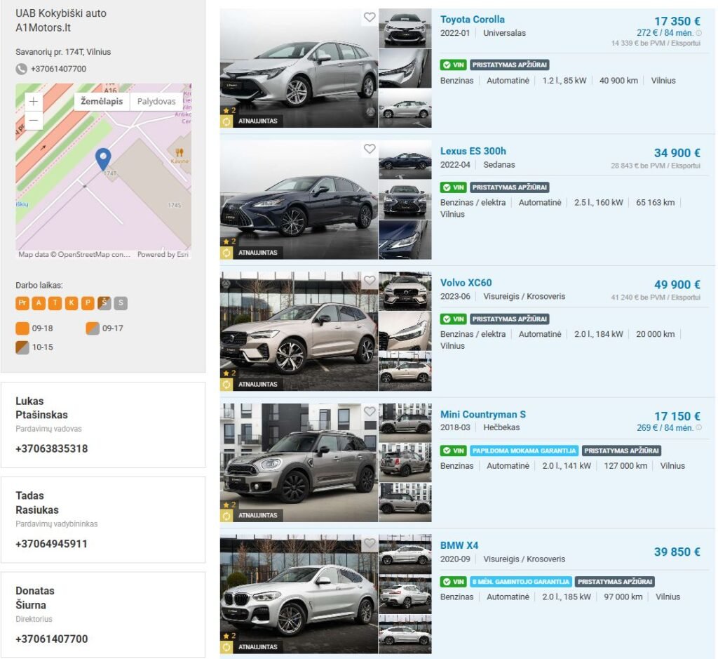Mark Mini Countryman S as favorite with the heart icon

(x=370, y=412)
